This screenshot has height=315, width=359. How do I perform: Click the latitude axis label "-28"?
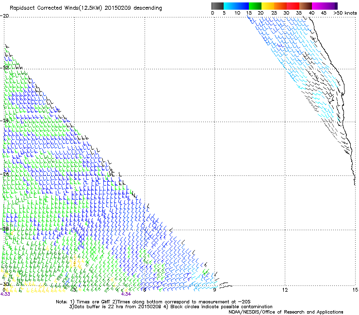4,228
